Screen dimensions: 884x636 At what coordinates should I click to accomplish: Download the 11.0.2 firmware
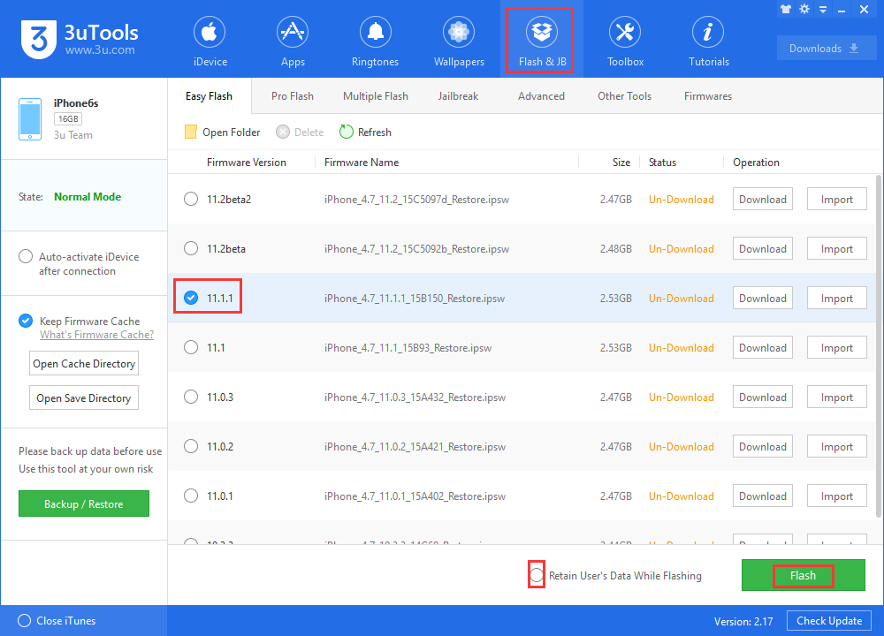(763, 447)
